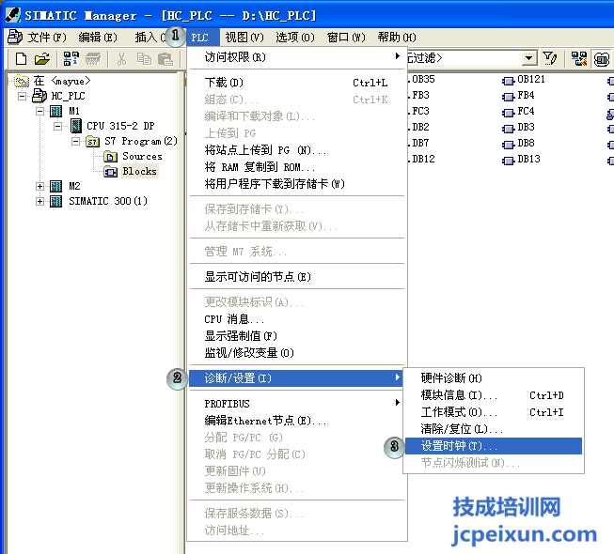Select the DB13 block icon
The width and height of the screenshot is (614, 554).
tap(509, 161)
